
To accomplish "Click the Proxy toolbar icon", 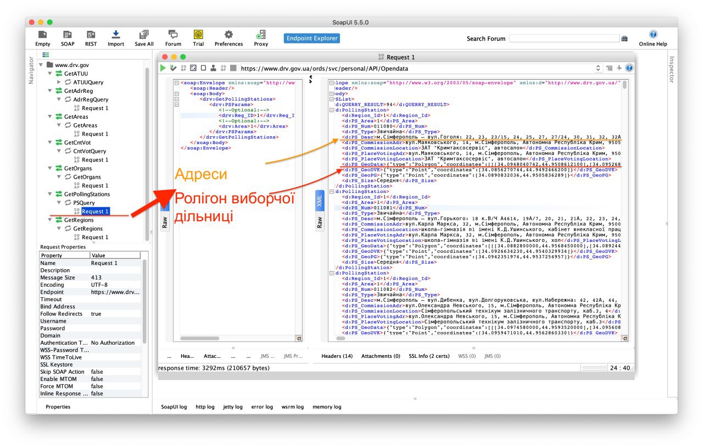I will (261, 35).
